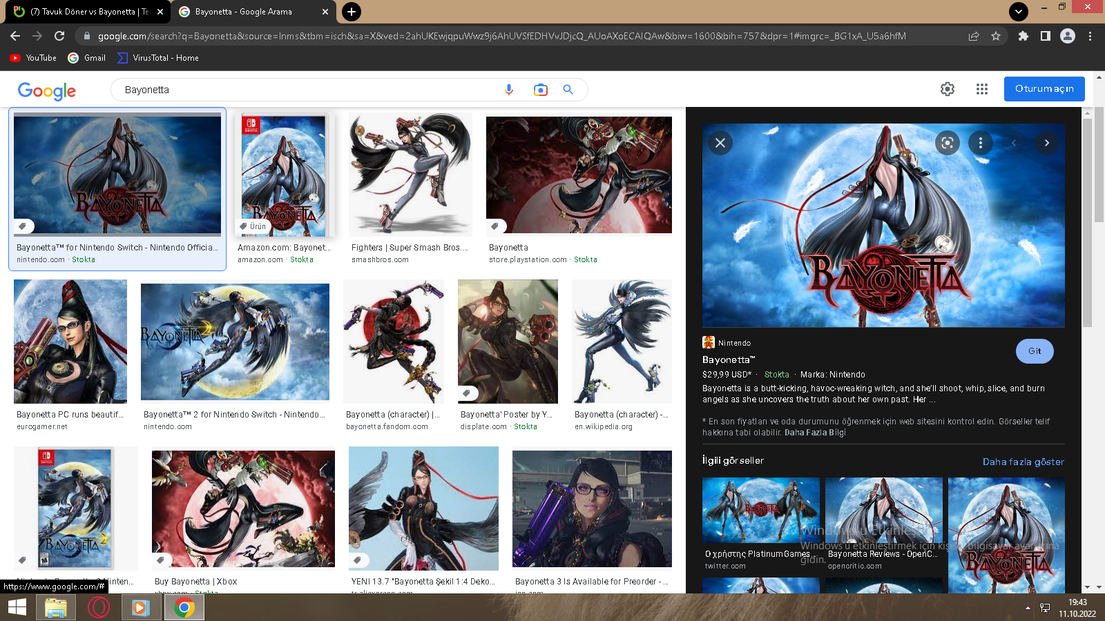
Task: Open the YENI 13.7 Bayonetta Şekil thumbnail
Action: pos(423,509)
